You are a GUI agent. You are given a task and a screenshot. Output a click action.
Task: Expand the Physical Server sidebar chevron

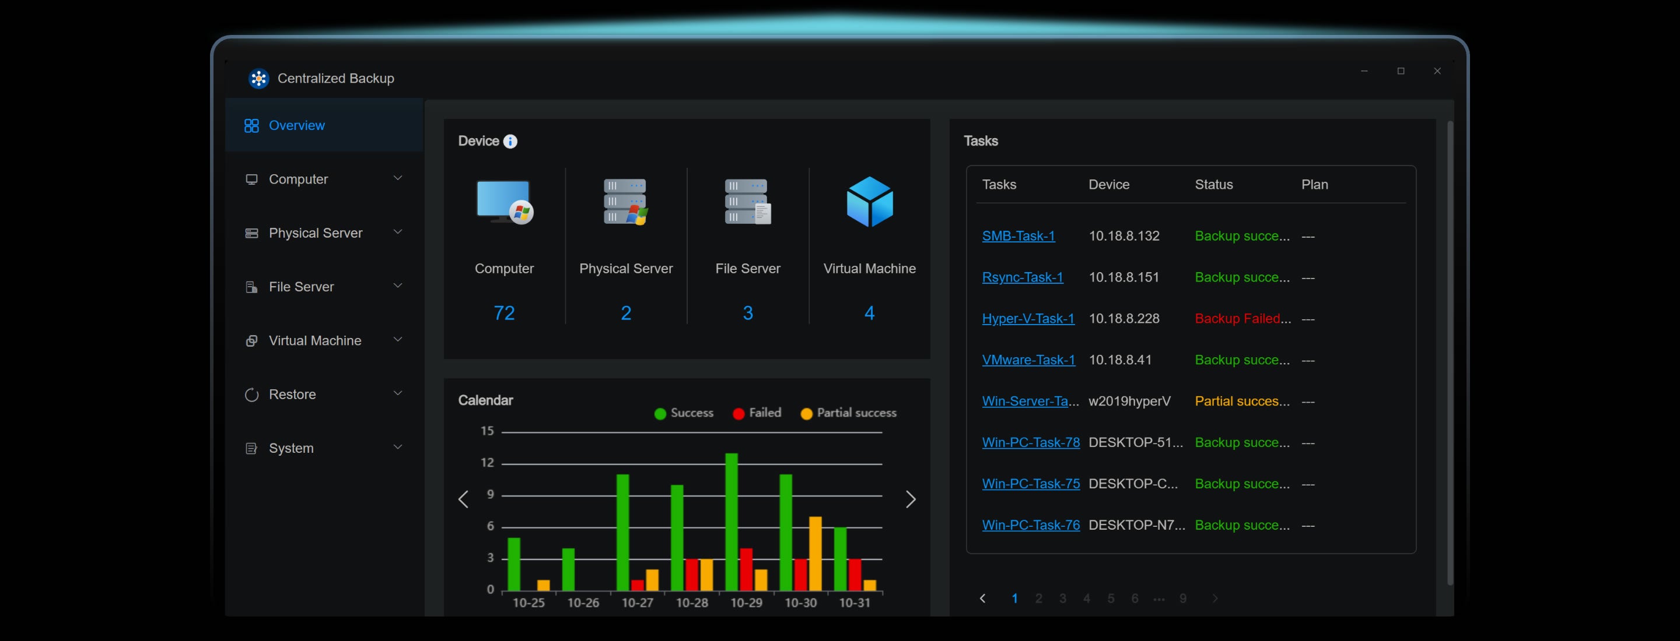coord(397,232)
